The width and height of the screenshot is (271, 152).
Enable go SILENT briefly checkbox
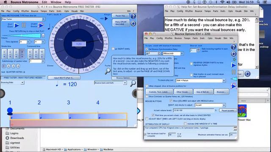tap(113, 49)
